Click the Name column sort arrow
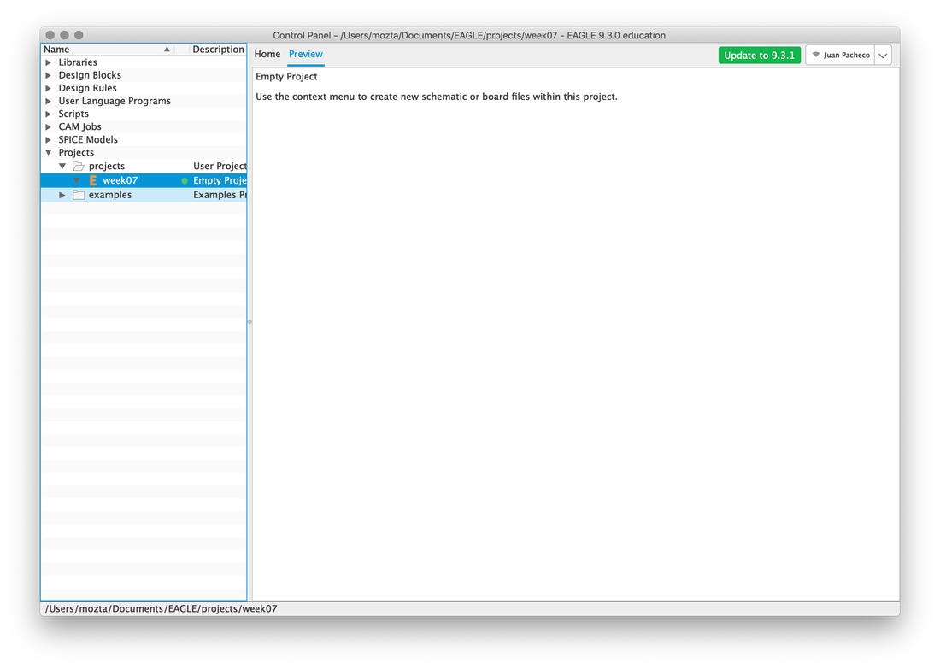940x669 pixels. coord(167,50)
